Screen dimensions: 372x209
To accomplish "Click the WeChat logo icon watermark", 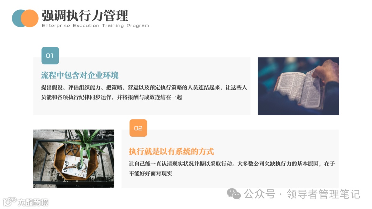I will pos(234,194).
